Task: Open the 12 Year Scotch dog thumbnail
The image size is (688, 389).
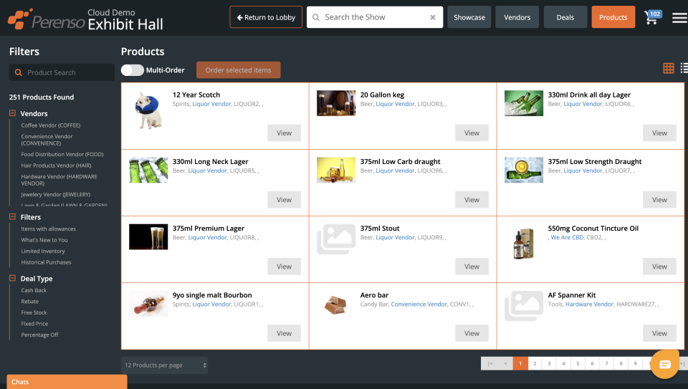Action: click(x=148, y=110)
